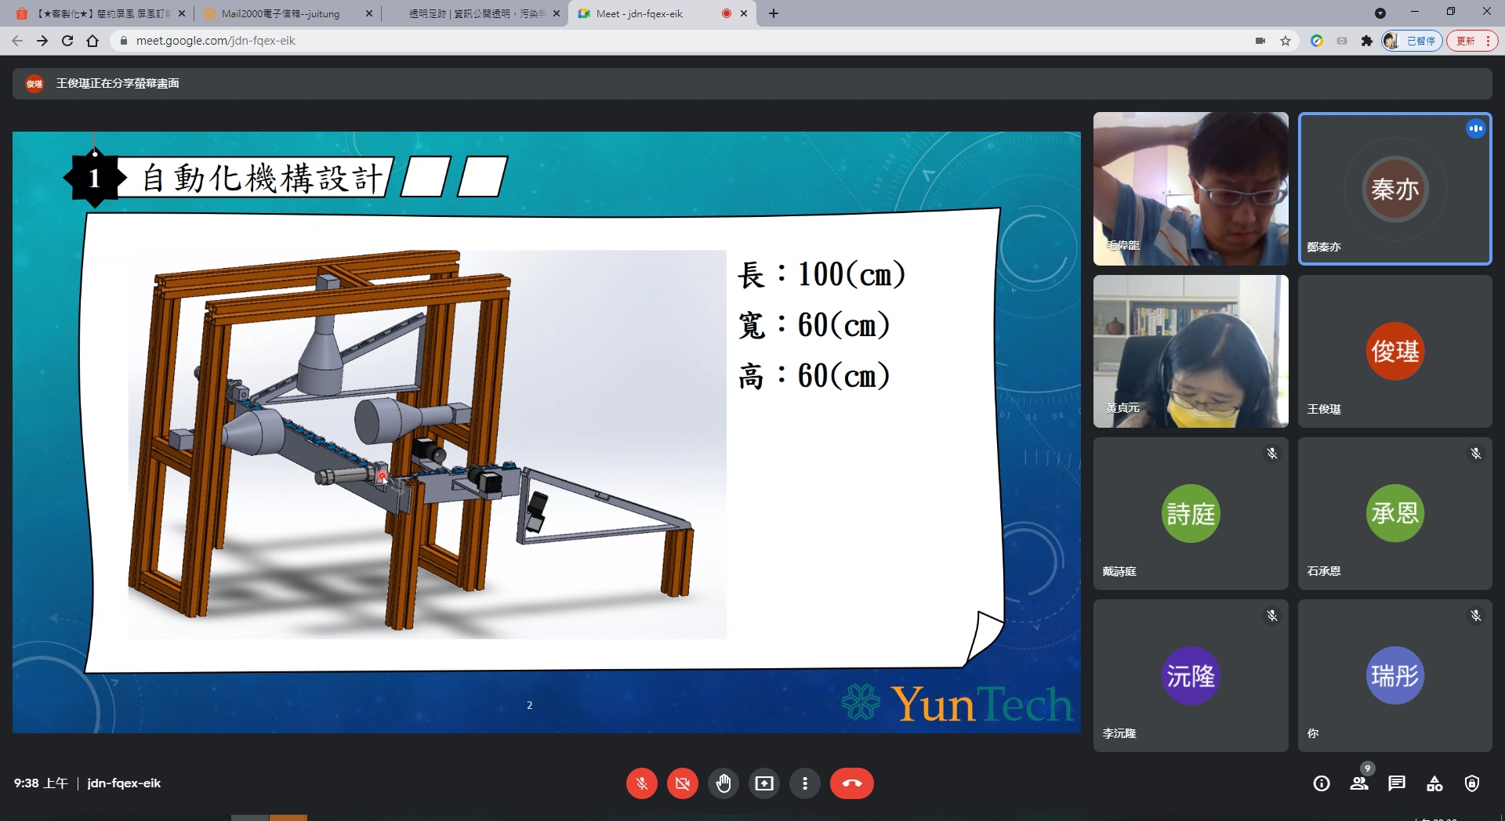Open the Chrome extensions puzzle icon
This screenshot has width=1505, height=821.
pyautogui.click(x=1367, y=41)
